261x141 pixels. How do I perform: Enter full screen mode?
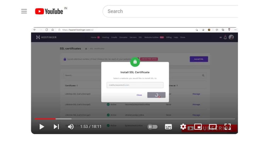click(x=228, y=127)
